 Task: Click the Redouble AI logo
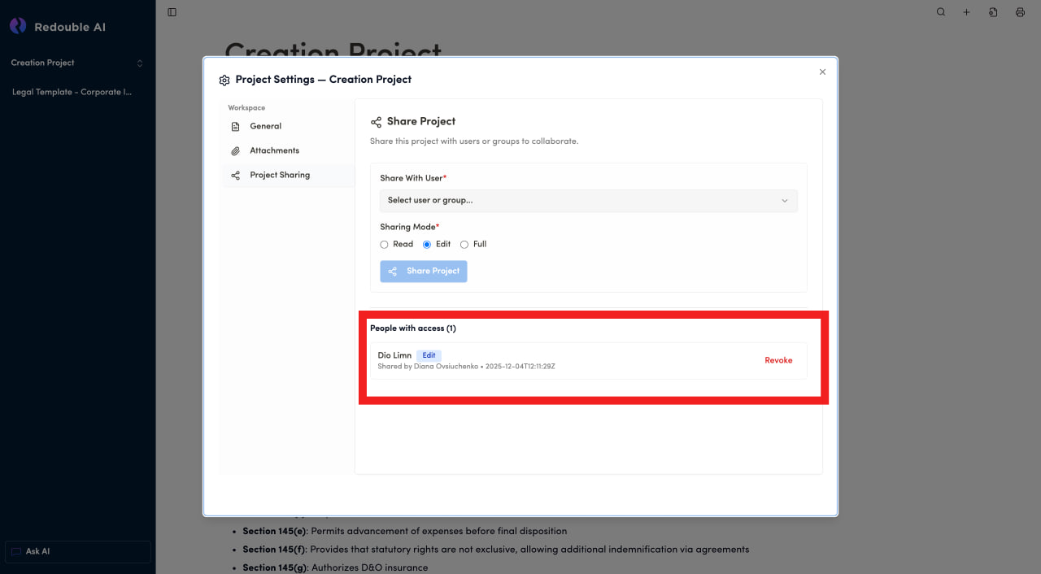click(x=18, y=26)
